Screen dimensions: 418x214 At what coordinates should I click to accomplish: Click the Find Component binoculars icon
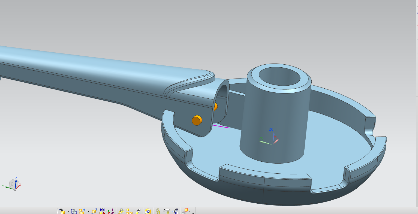[x=62, y=211]
